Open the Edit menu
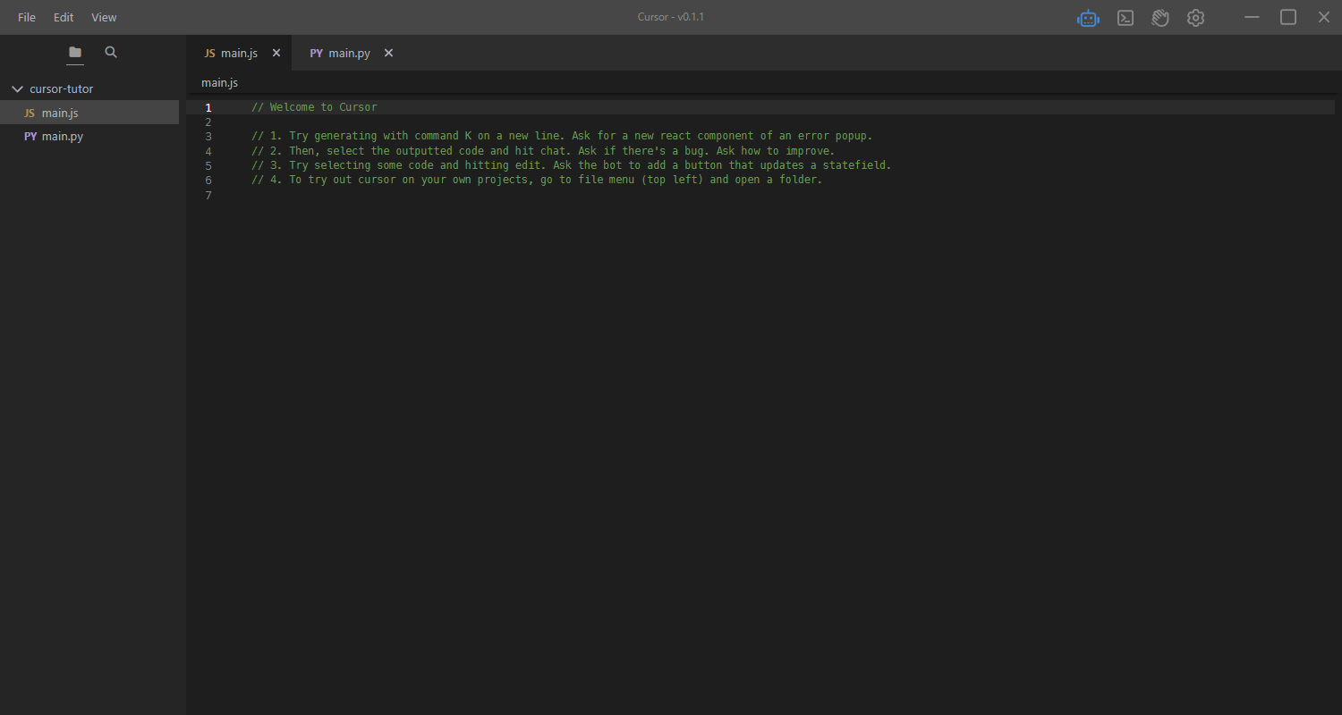The width and height of the screenshot is (1342, 715). coord(64,17)
